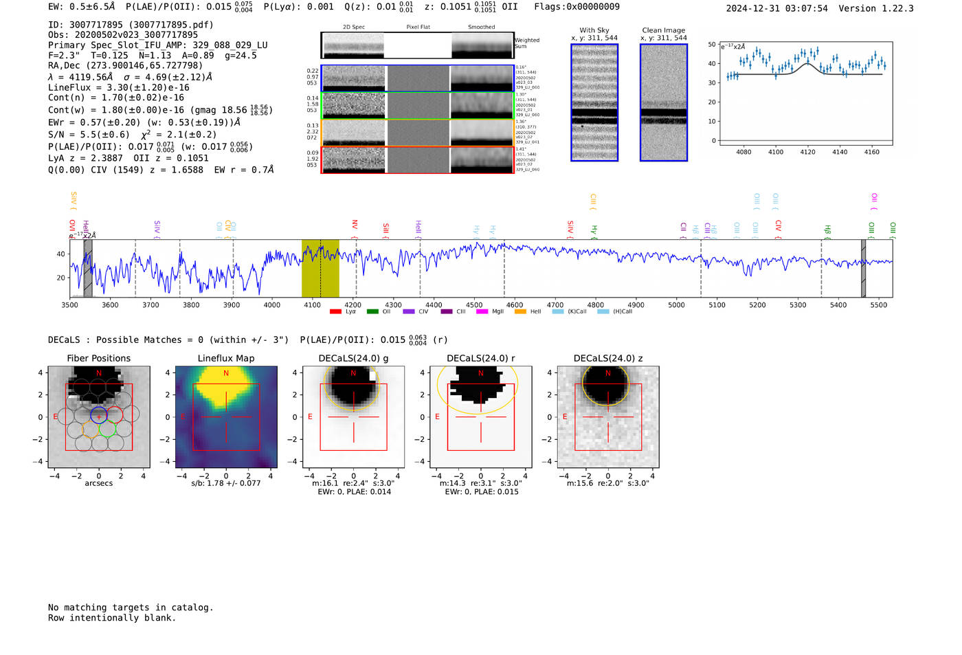Click the Primary Spec_Slot_IFU_AMP: 329_088_029_LU line
This screenshot has height=655, width=962.
coord(158,45)
